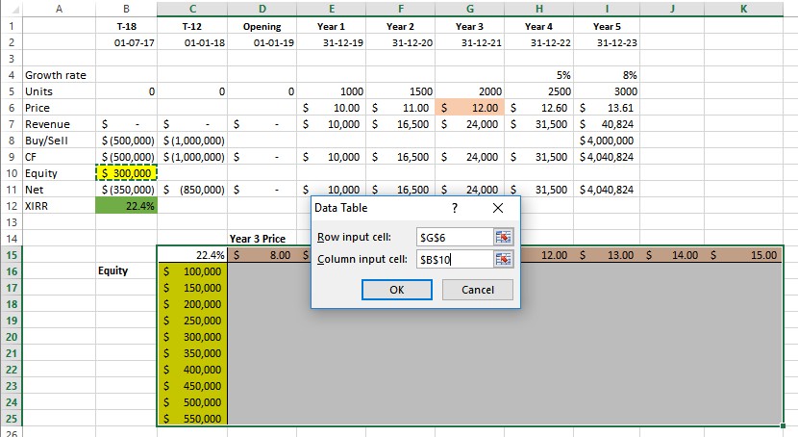Image resolution: width=798 pixels, height=437 pixels.
Task: Select the $550,000 equity value cell
Action: pyautogui.click(x=193, y=419)
